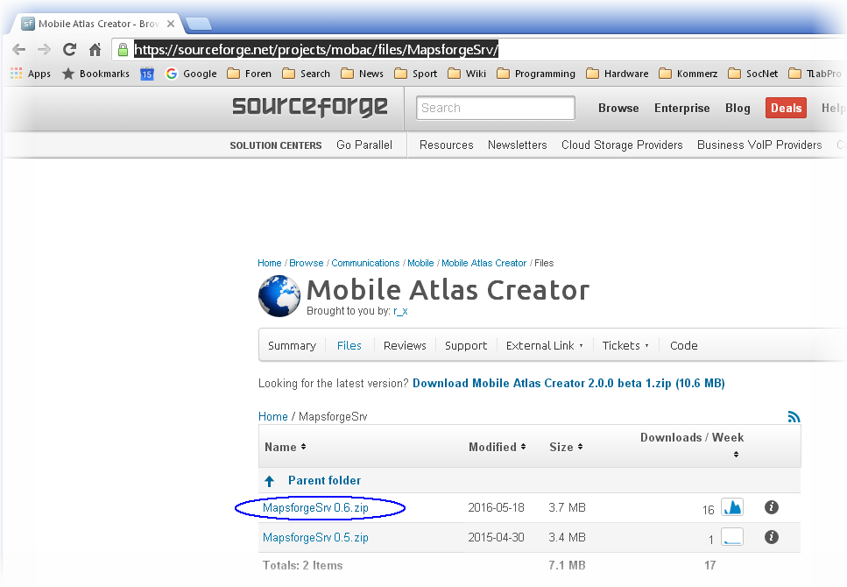Screen dimensions: 847x587
Task: Click the sourceforge logo
Action: click(310, 107)
